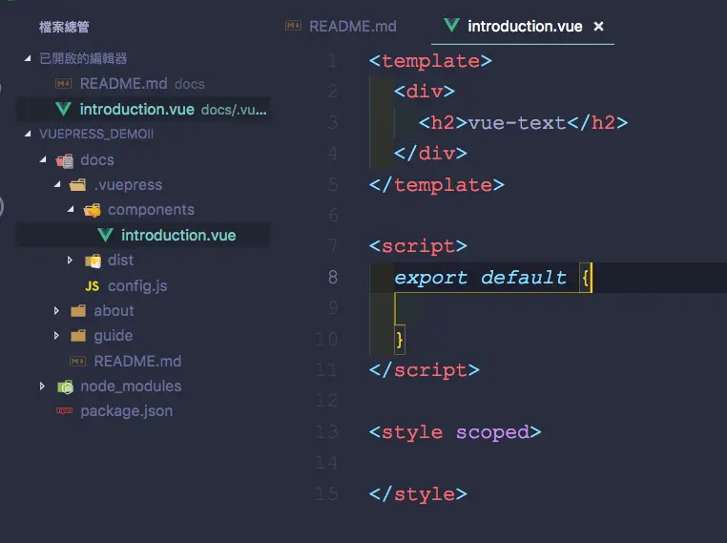Collapse the docs folder arrow
727x543 pixels.
click(43, 159)
